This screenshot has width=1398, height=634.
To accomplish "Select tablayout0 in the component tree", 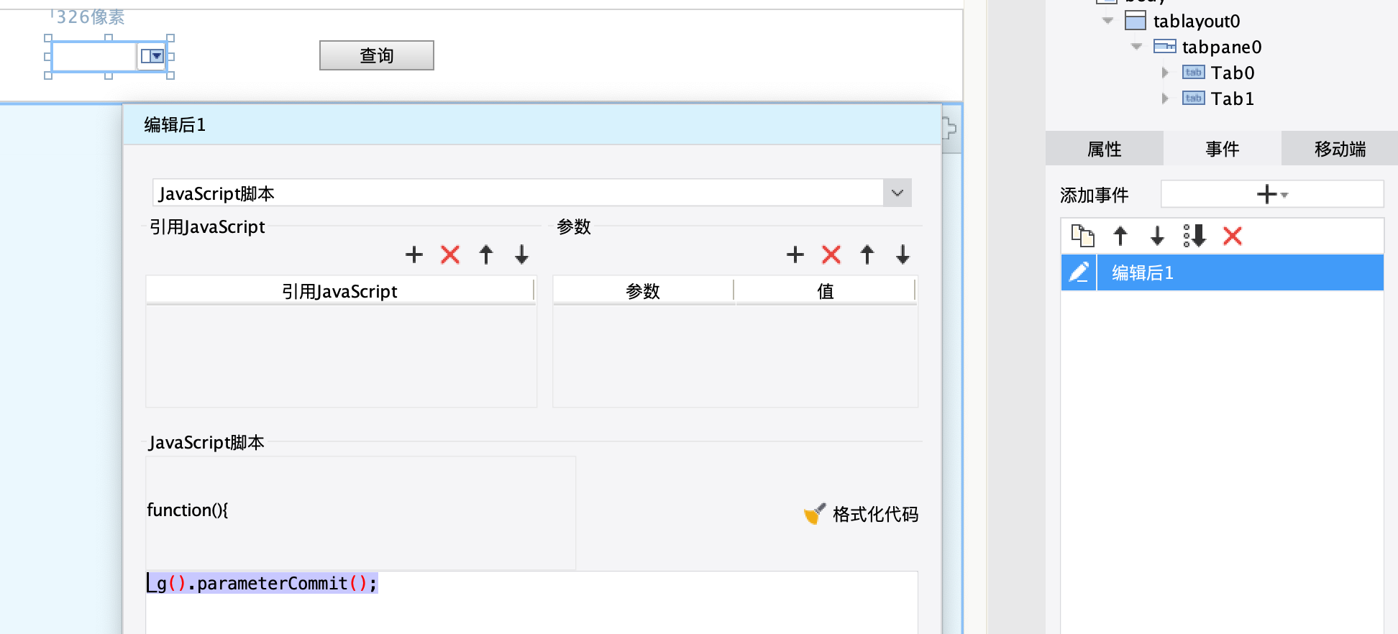I will click(1197, 21).
